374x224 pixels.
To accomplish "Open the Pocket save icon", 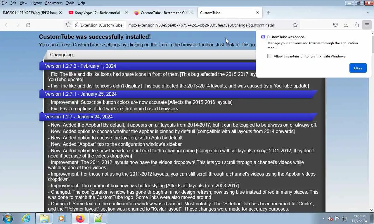I will pos(335,25).
